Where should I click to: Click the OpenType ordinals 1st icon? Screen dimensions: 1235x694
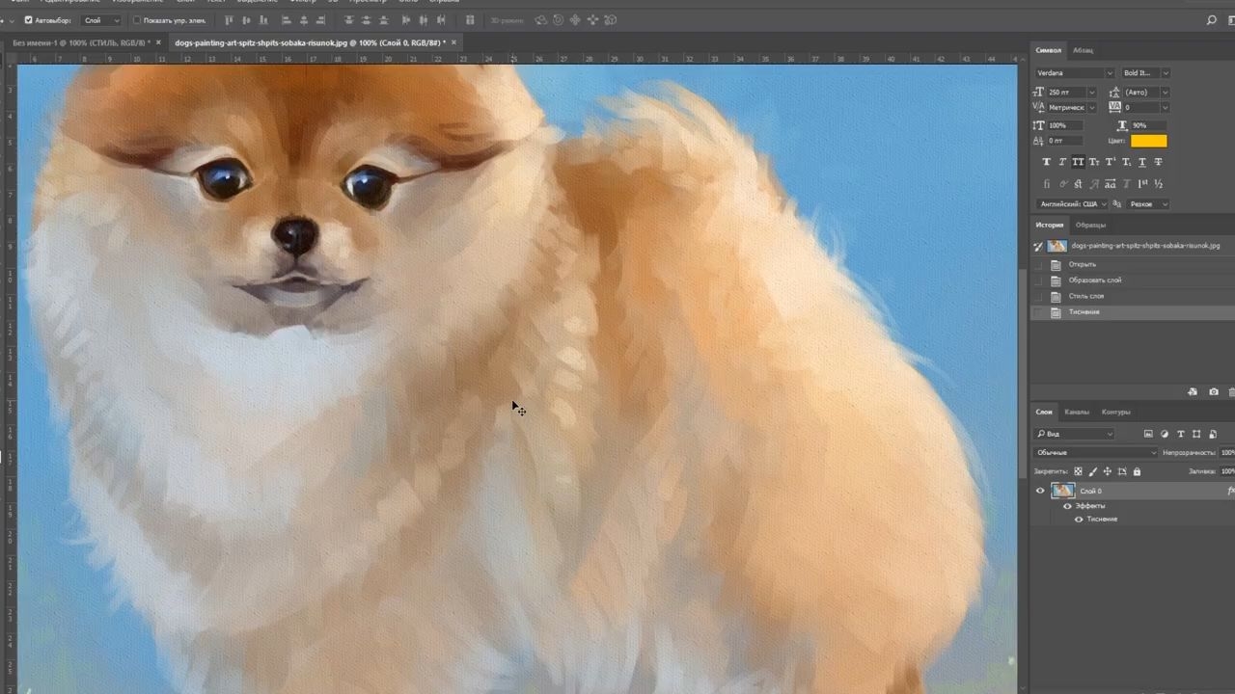click(x=1142, y=184)
